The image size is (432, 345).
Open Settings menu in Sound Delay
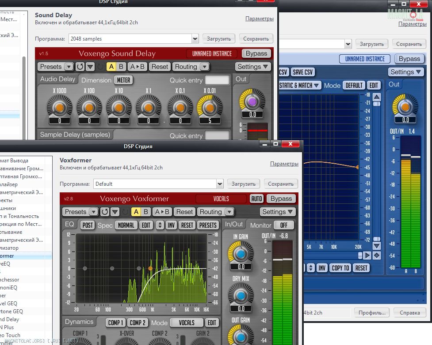pos(252,67)
